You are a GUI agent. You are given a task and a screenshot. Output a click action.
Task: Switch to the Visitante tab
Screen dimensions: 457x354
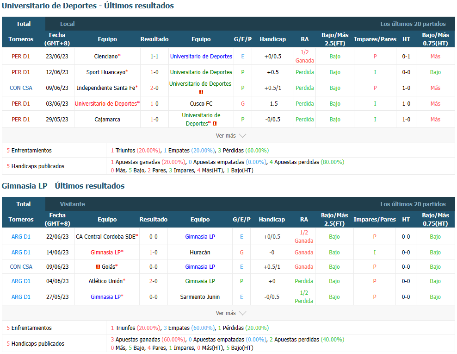[73, 204]
